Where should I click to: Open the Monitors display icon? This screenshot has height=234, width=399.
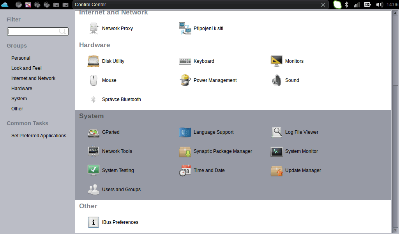(x=277, y=61)
